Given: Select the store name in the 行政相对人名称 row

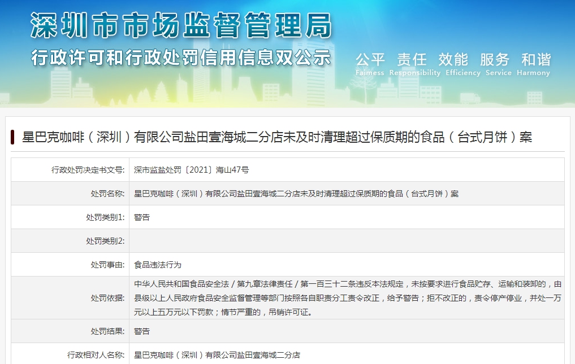Looking at the screenshot, I should tap(217, 355).
